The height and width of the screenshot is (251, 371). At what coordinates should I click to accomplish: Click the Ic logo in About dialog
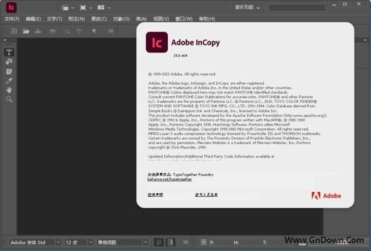click(156, 42)
